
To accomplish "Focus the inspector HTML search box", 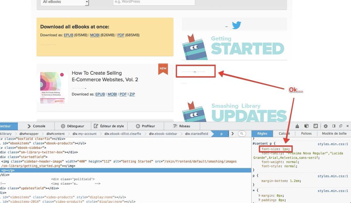I will click(x=242, y=134).
